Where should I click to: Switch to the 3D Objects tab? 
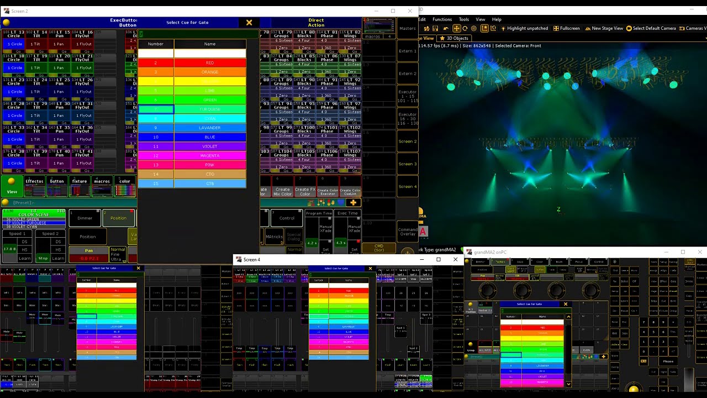pyautogui.click(x=453, y=38)
